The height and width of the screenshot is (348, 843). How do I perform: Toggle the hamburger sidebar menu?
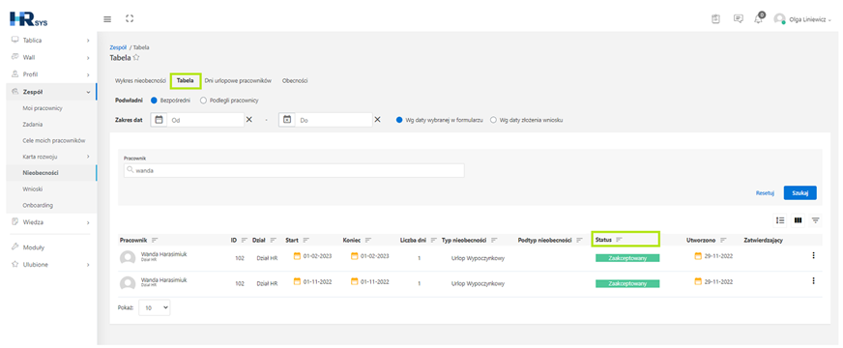(x=107, y=18)
